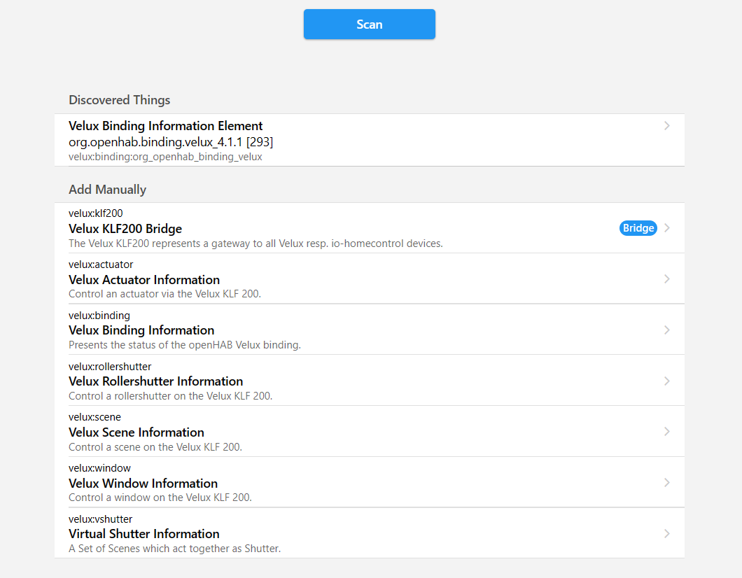Open chevron on Velux Binding Information Element row
Screen dimensions: 742x578
pyautogui.click(x=667, y=126)
